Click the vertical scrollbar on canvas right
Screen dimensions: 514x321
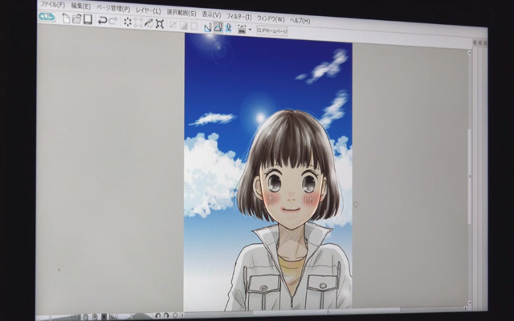click(470, 177)
